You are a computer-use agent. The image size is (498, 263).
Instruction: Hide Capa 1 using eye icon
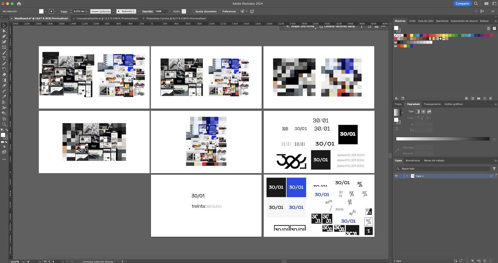[396, 176]
